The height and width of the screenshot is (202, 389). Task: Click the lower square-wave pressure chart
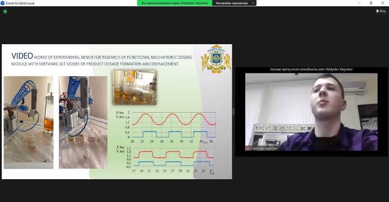click(x=165, y=160)
